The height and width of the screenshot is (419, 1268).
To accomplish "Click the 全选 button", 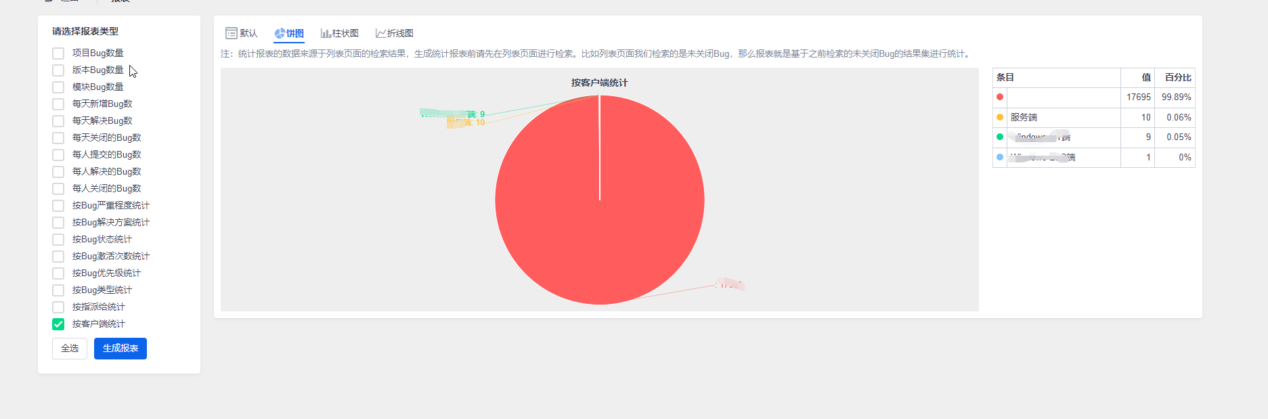I will click(x=70, y=349).
